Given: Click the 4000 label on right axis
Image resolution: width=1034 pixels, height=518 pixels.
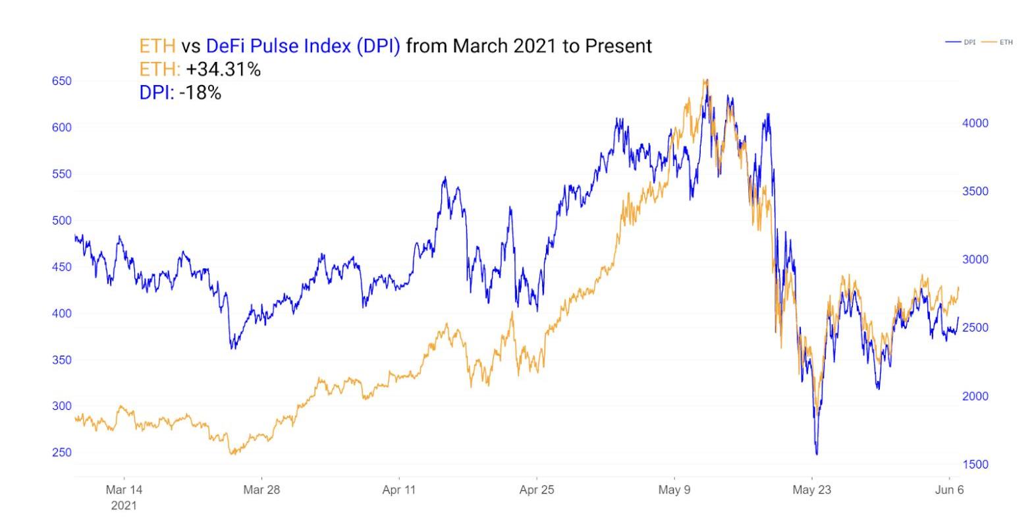Looking at the screenshot, I should tap(975, 123).
